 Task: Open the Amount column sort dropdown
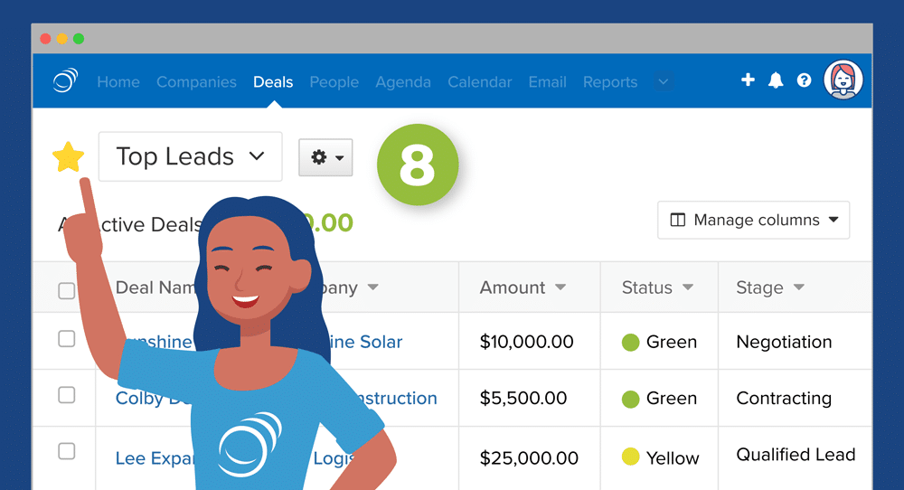(560, 287)
